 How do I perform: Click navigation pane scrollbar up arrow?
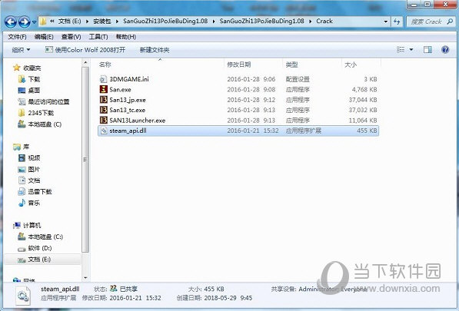coord(85,62)
